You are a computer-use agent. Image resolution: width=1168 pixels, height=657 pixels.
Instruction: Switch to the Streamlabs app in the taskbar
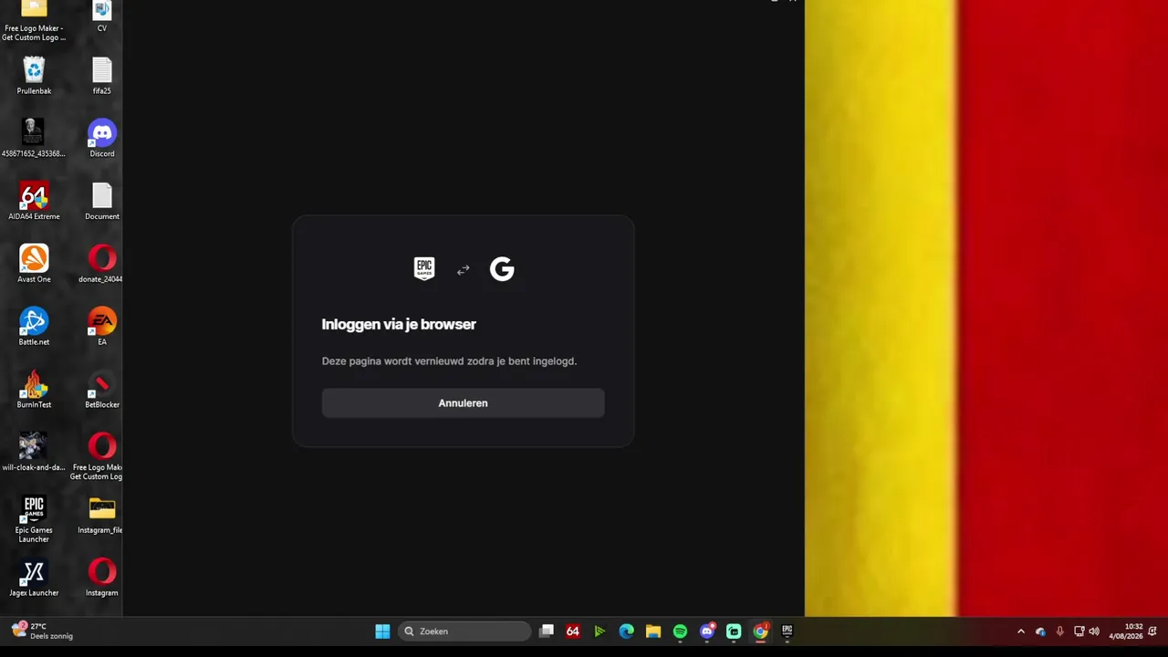click(734, 631)
